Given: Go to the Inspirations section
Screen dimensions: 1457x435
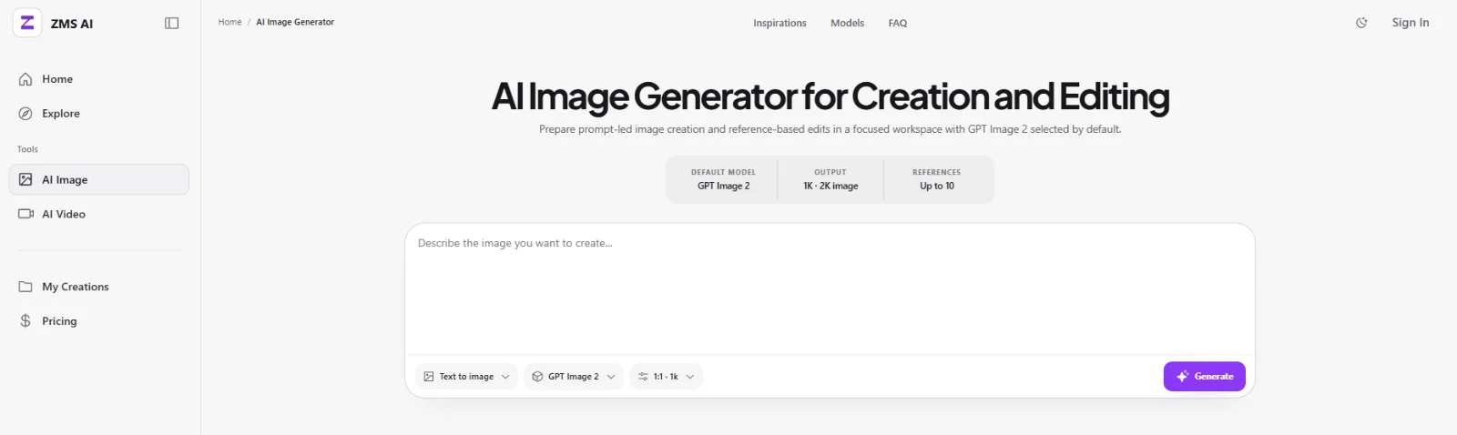Looking at the screenshot, I should tap(779, 23).
